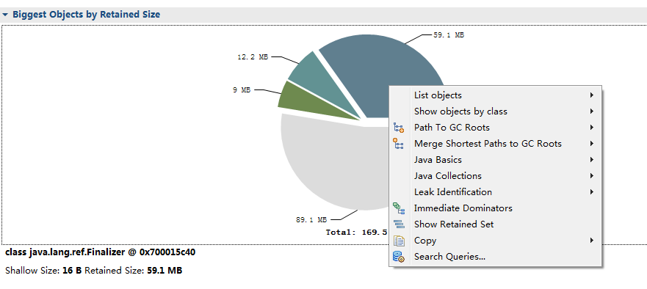Click the Immediate Dominators icon

coord(399,208)
